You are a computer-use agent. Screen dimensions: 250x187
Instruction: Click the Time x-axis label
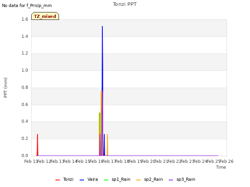tap(221, 167)
